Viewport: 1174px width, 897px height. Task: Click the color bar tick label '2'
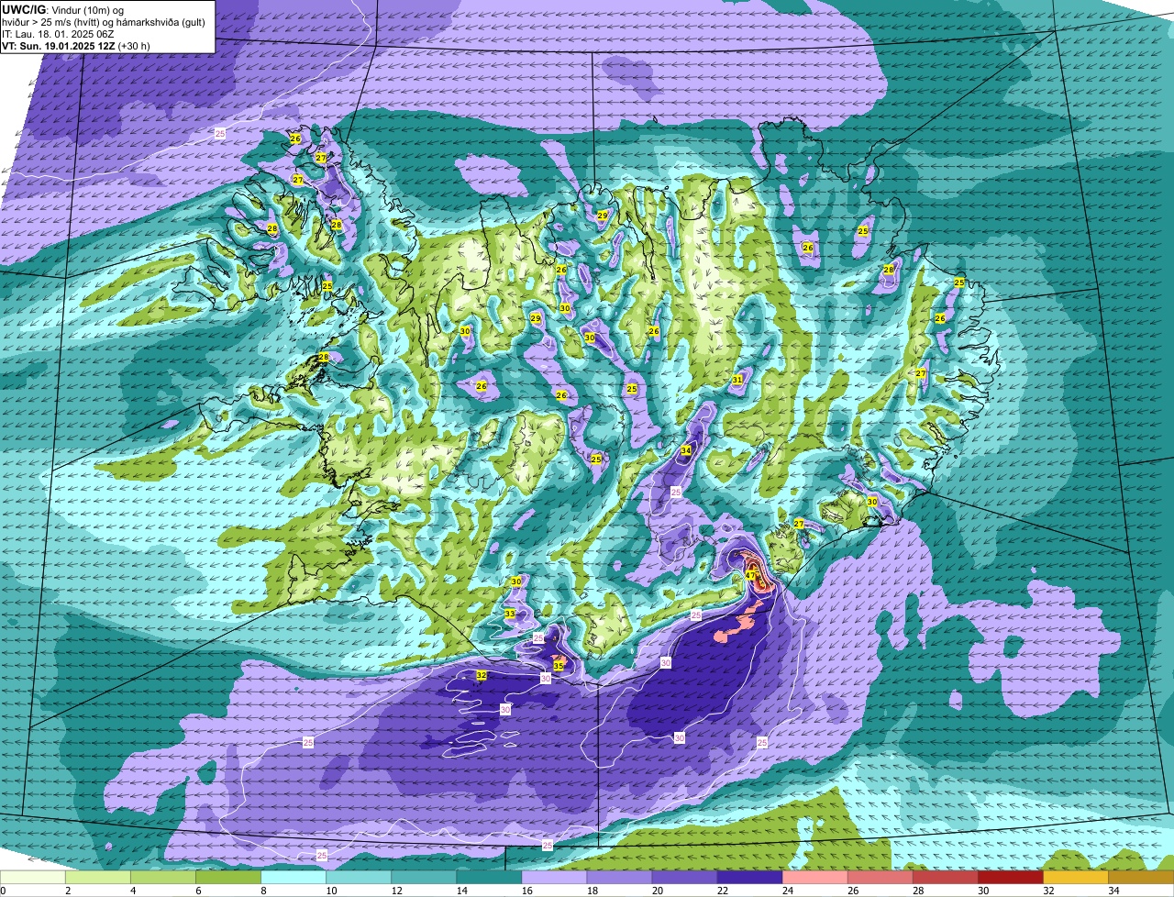click(68, 891)
